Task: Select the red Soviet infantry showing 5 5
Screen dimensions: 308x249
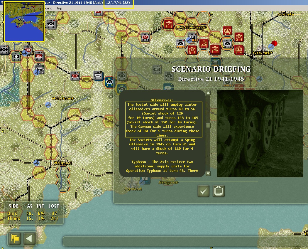Action: tap(192, 50)
